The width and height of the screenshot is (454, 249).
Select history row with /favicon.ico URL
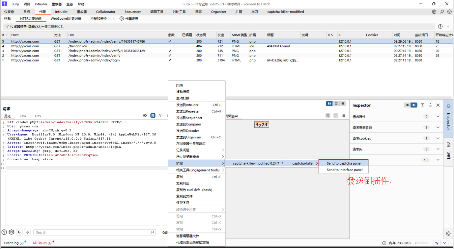[x=227, y=46]
